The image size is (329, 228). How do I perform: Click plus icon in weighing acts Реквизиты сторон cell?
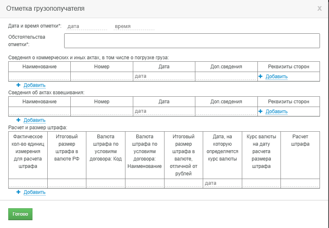pos(260,111)
